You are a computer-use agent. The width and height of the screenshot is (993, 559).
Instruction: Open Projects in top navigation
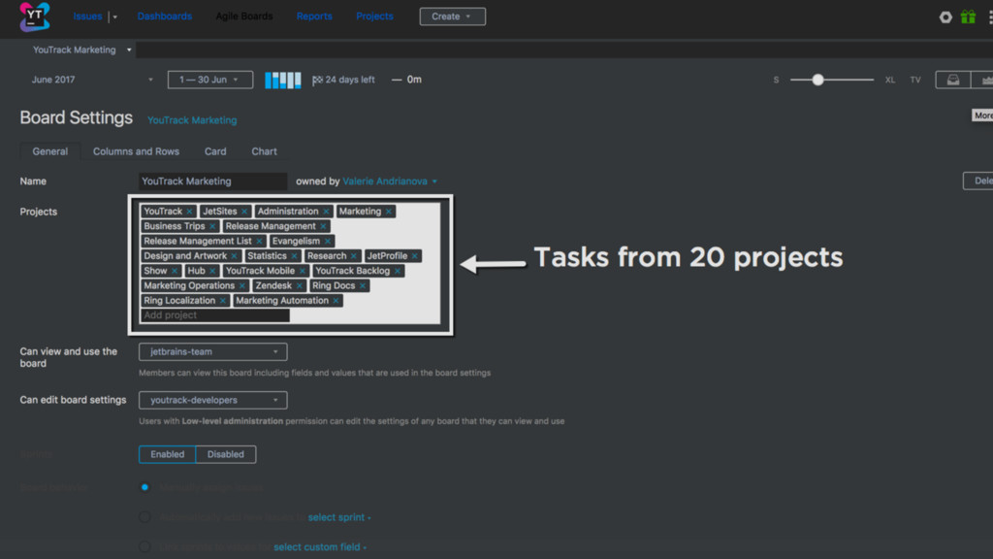(374, 16)
